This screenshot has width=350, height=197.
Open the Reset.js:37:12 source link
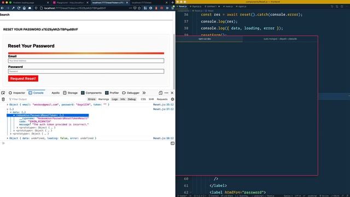tap(163, 109)
